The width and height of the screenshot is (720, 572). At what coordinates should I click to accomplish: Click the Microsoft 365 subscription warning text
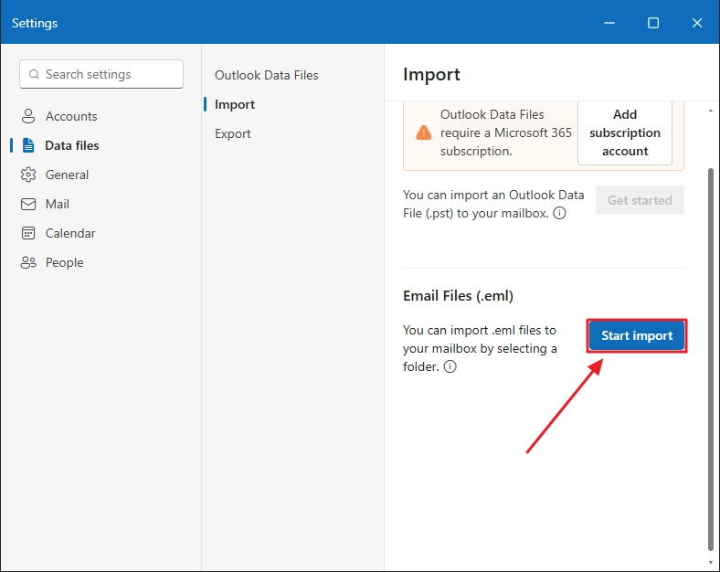[x=505, y=132]
